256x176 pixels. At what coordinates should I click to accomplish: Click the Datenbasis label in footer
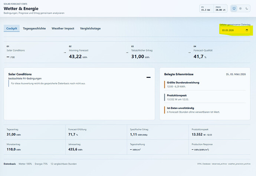click(10, 164)
